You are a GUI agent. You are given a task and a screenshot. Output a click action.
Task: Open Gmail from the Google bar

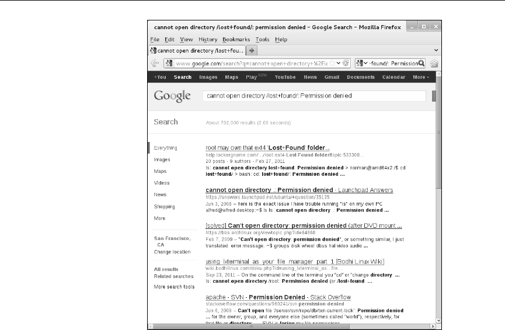click(x=332, y=77)
